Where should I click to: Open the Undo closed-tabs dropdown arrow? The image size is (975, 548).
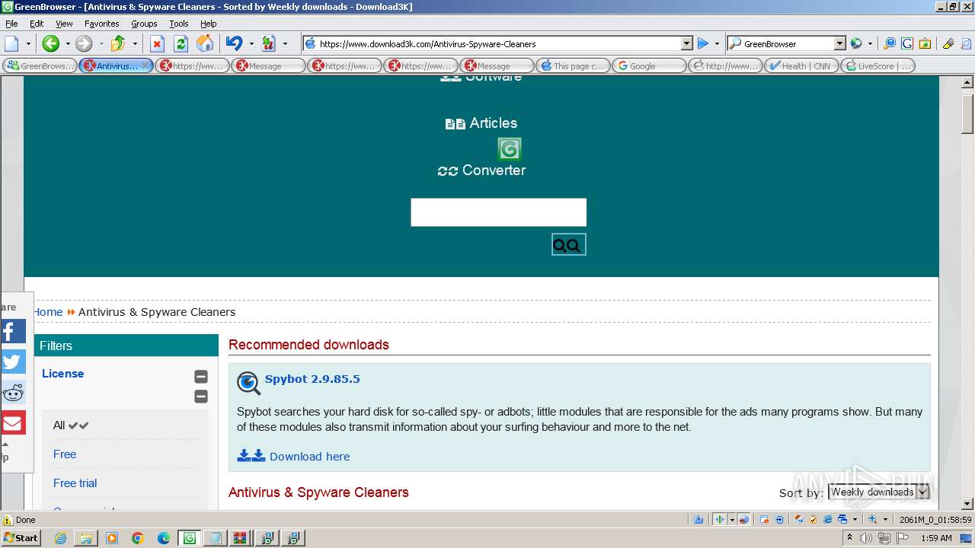(251, 43)
